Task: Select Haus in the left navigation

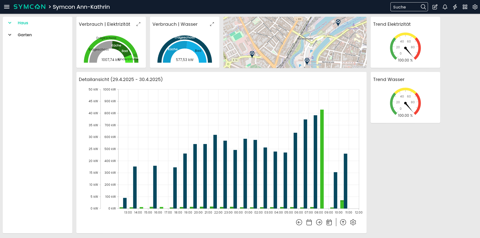Action: click(23, 23)
